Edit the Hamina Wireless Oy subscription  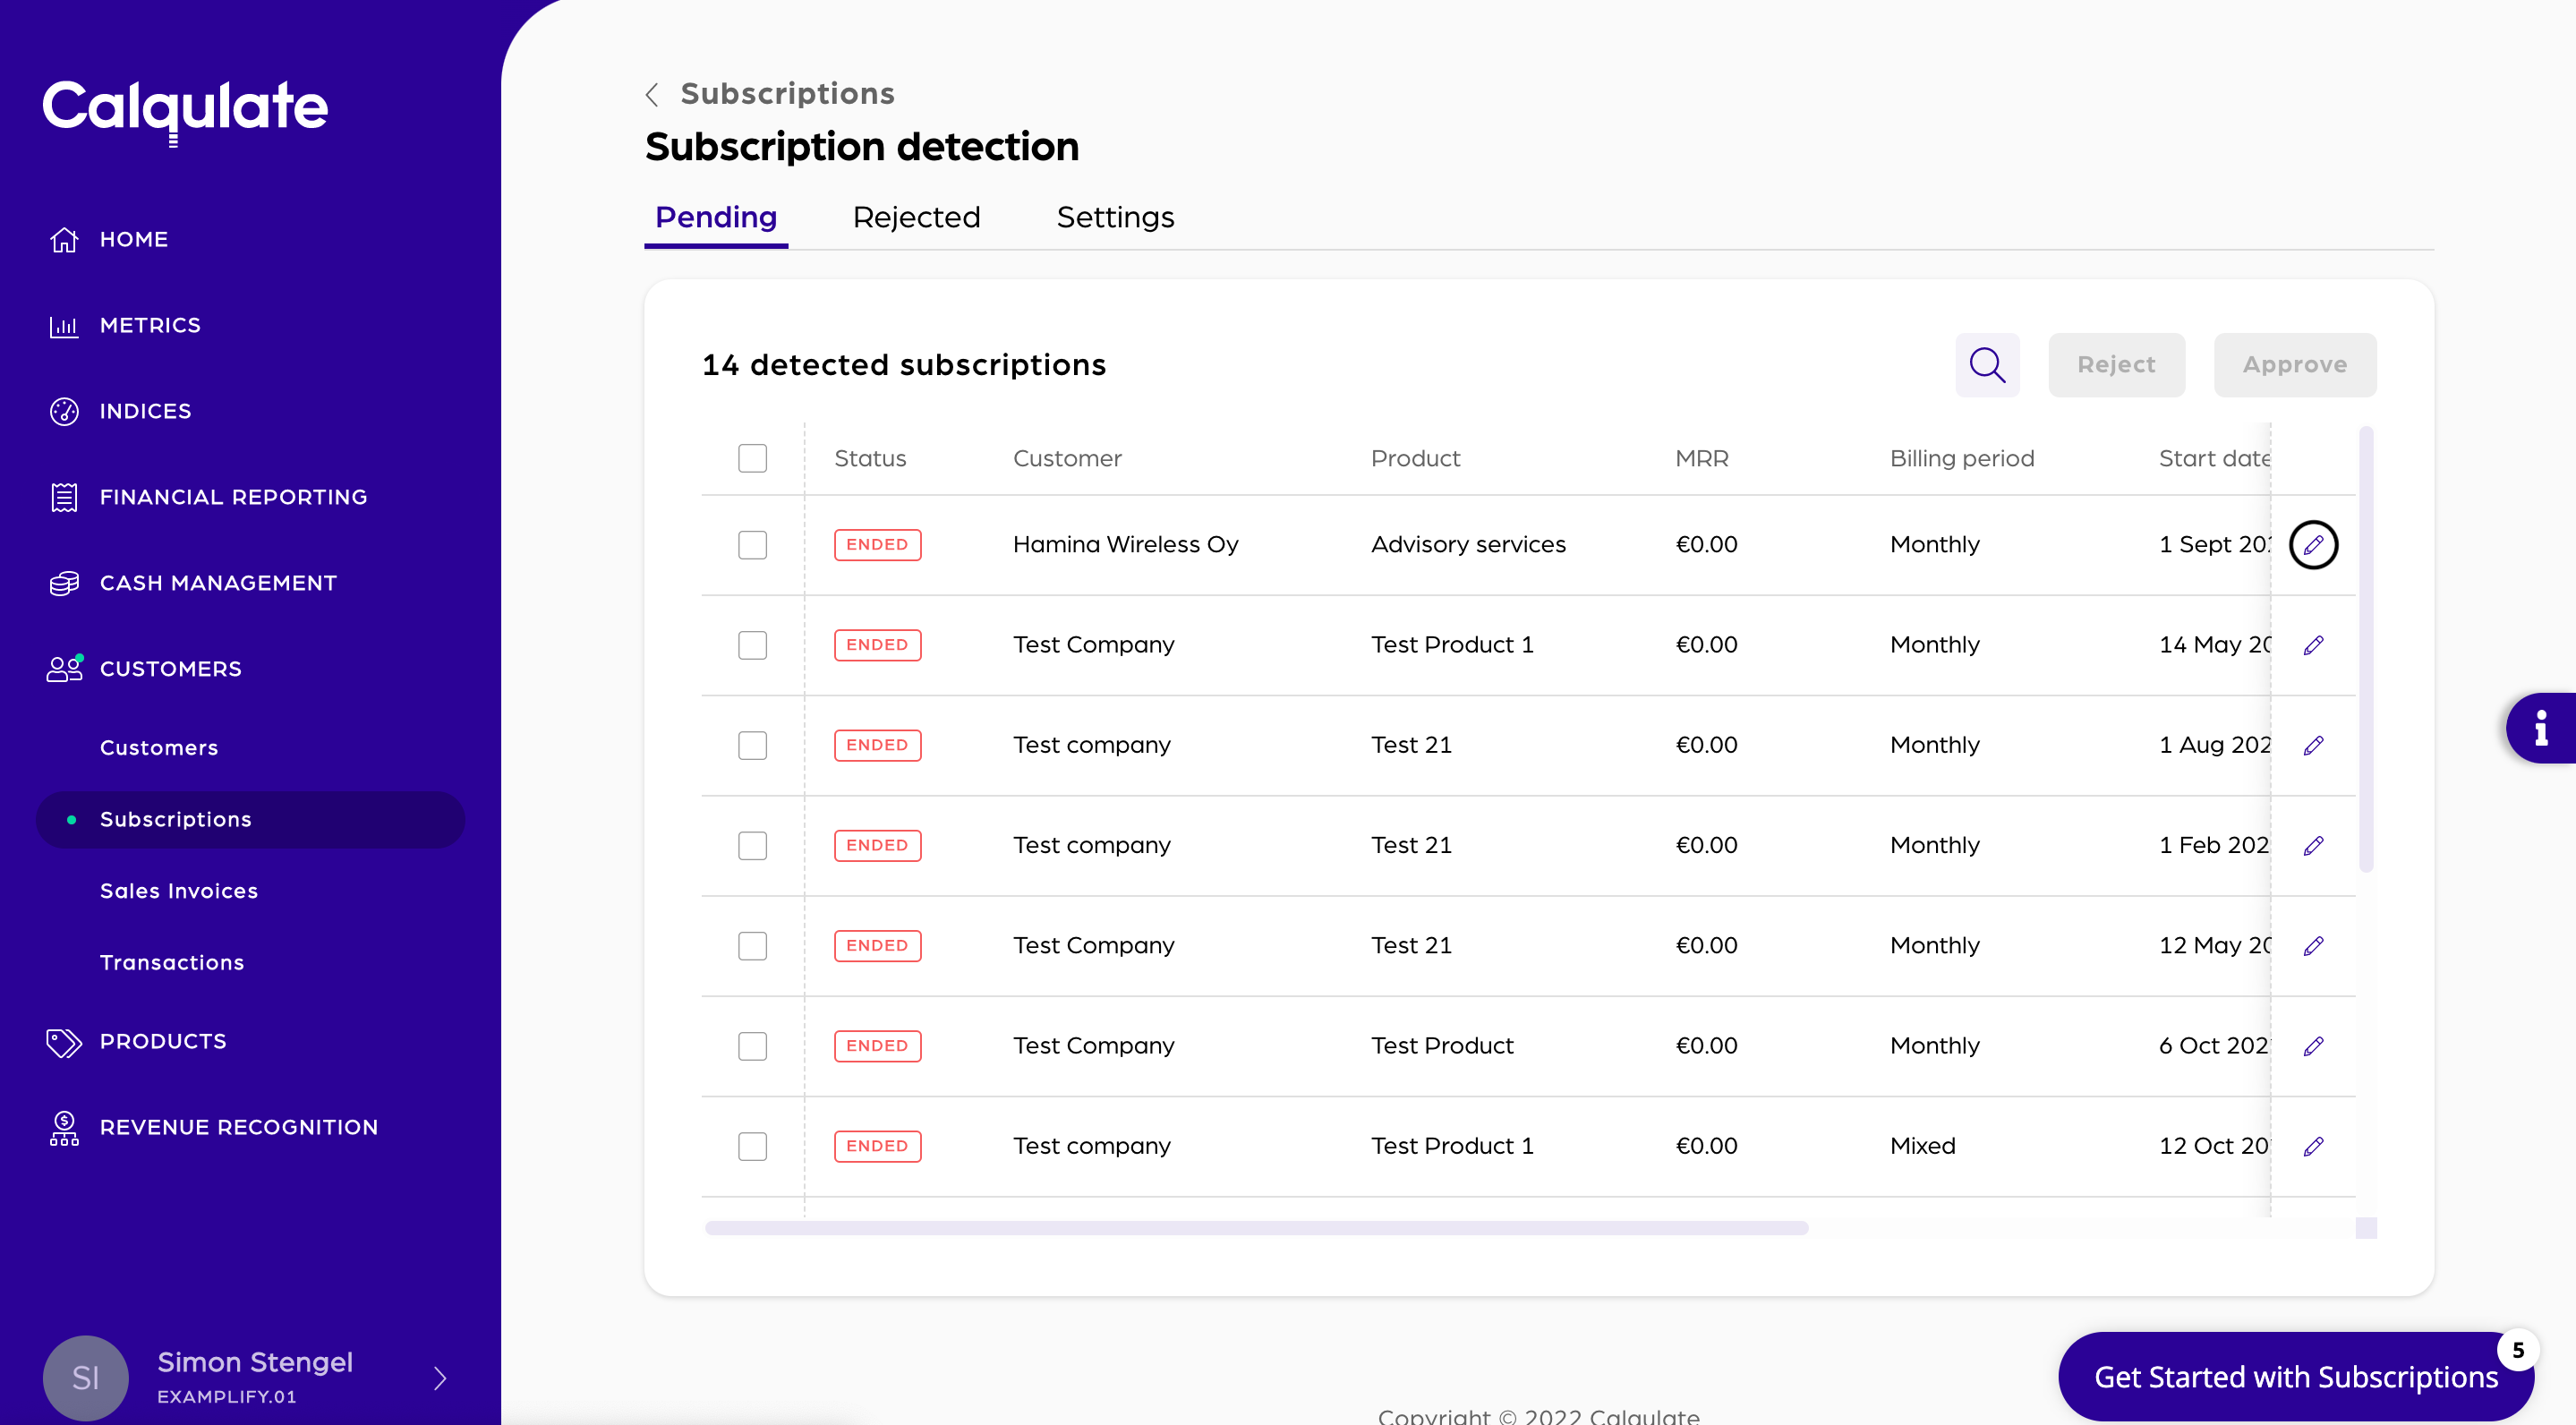click(x=2313, y=545)
